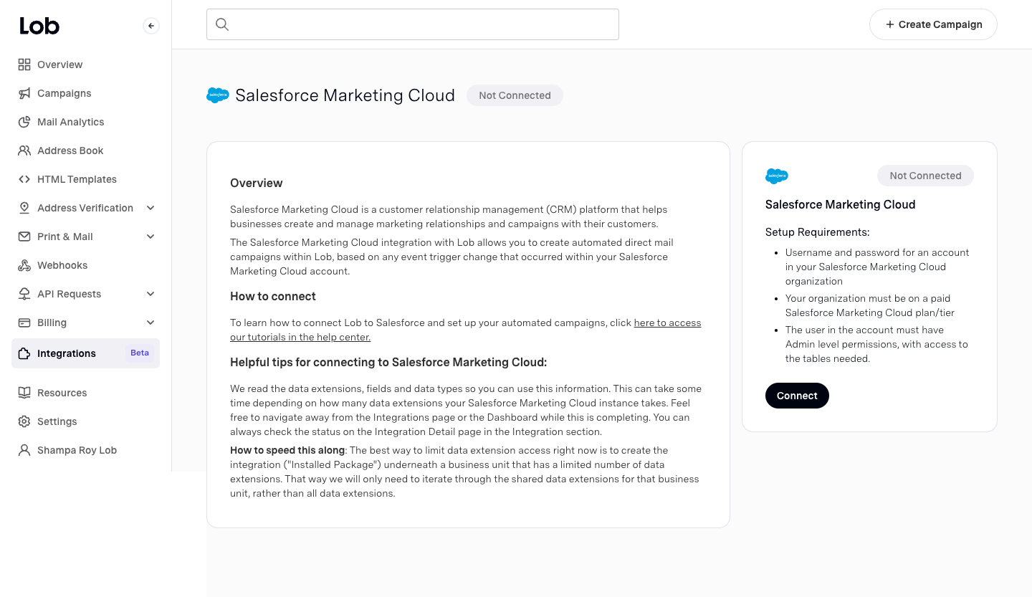The width and height of the screenshot is (1032, 597).
Task: Click the Helpful tips for connecting heading
Action: pos(388,362)
